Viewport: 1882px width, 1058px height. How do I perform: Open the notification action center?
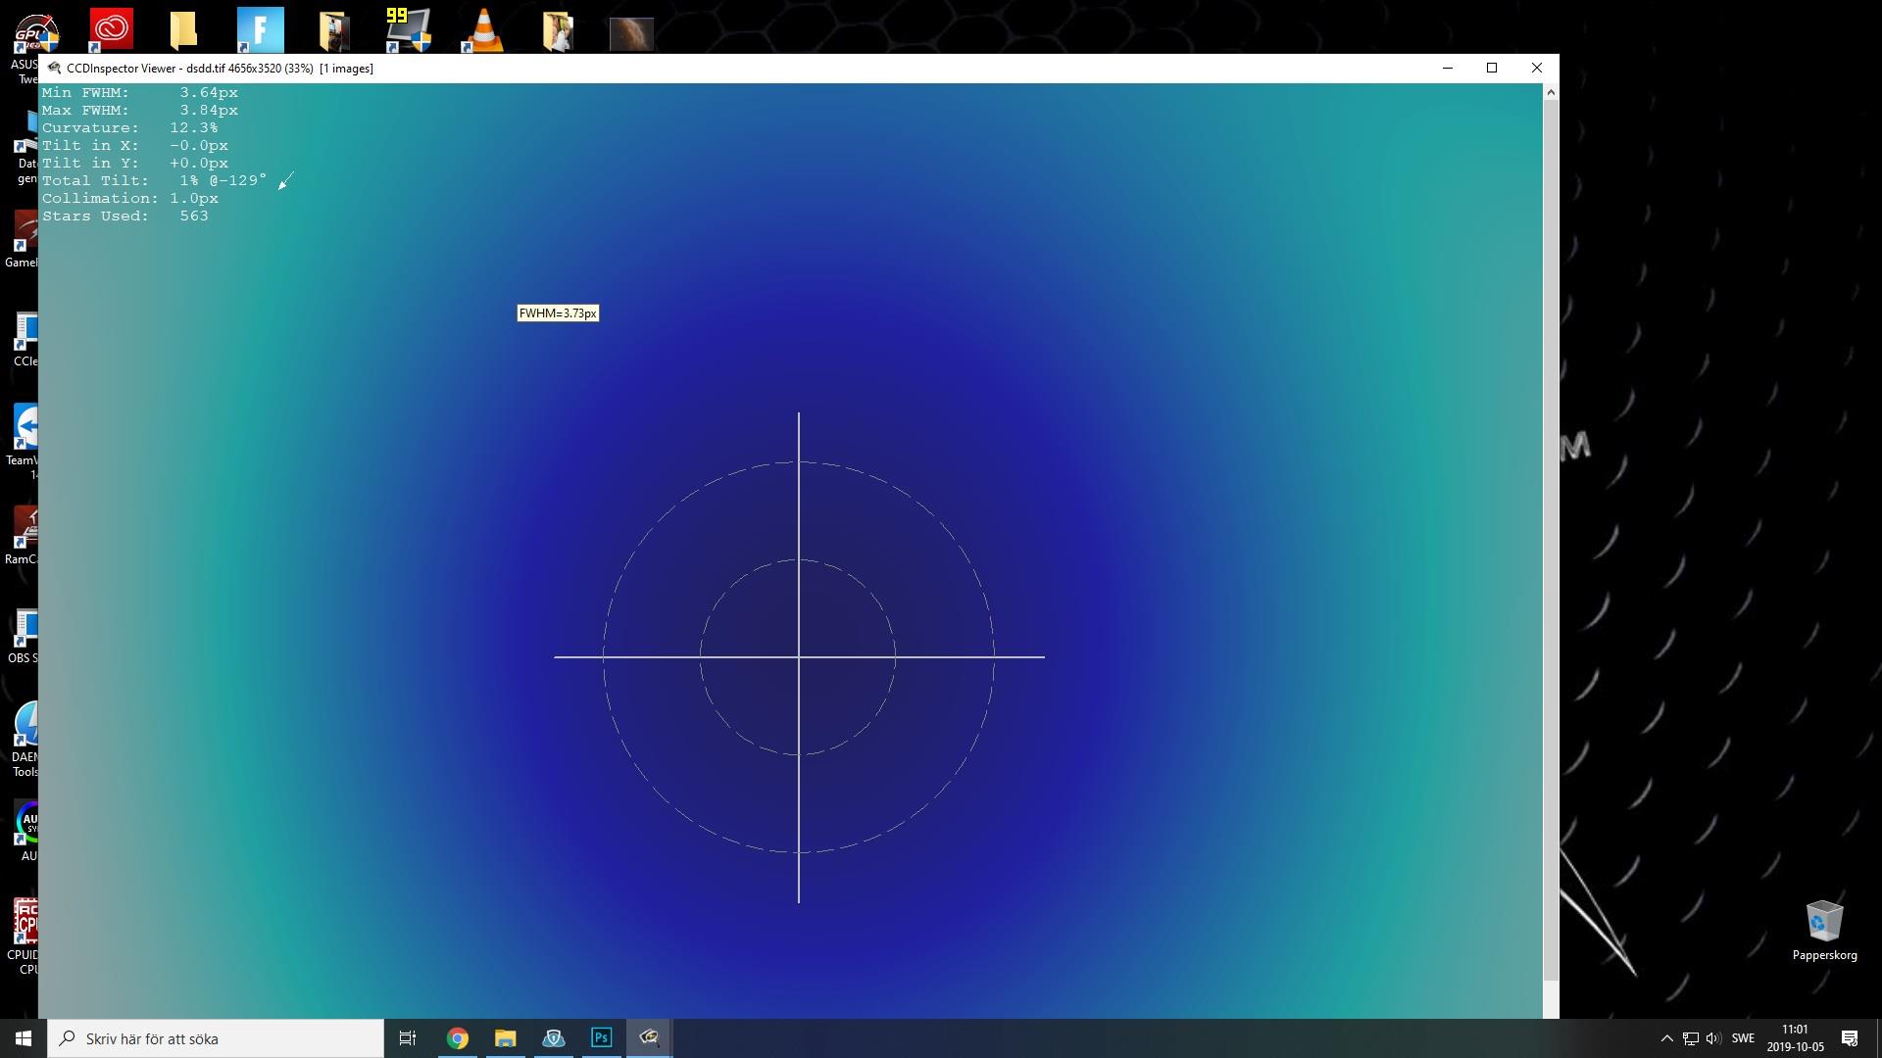click(x=1850, y=1038)
